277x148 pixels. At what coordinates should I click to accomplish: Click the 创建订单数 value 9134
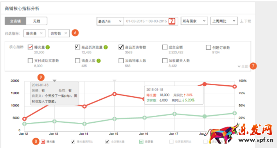pyautogui.click(x=216, y=52)
